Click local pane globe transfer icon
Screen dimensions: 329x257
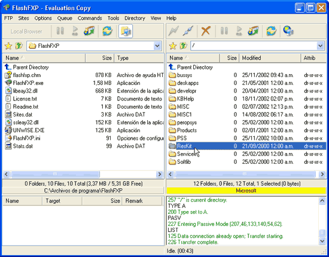point(89,31)
